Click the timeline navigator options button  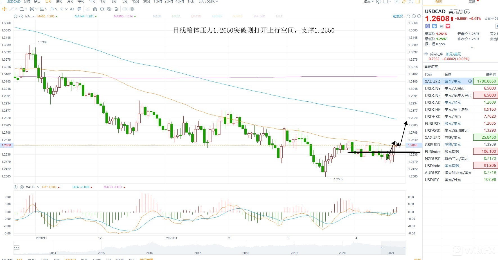click(16, 247)
